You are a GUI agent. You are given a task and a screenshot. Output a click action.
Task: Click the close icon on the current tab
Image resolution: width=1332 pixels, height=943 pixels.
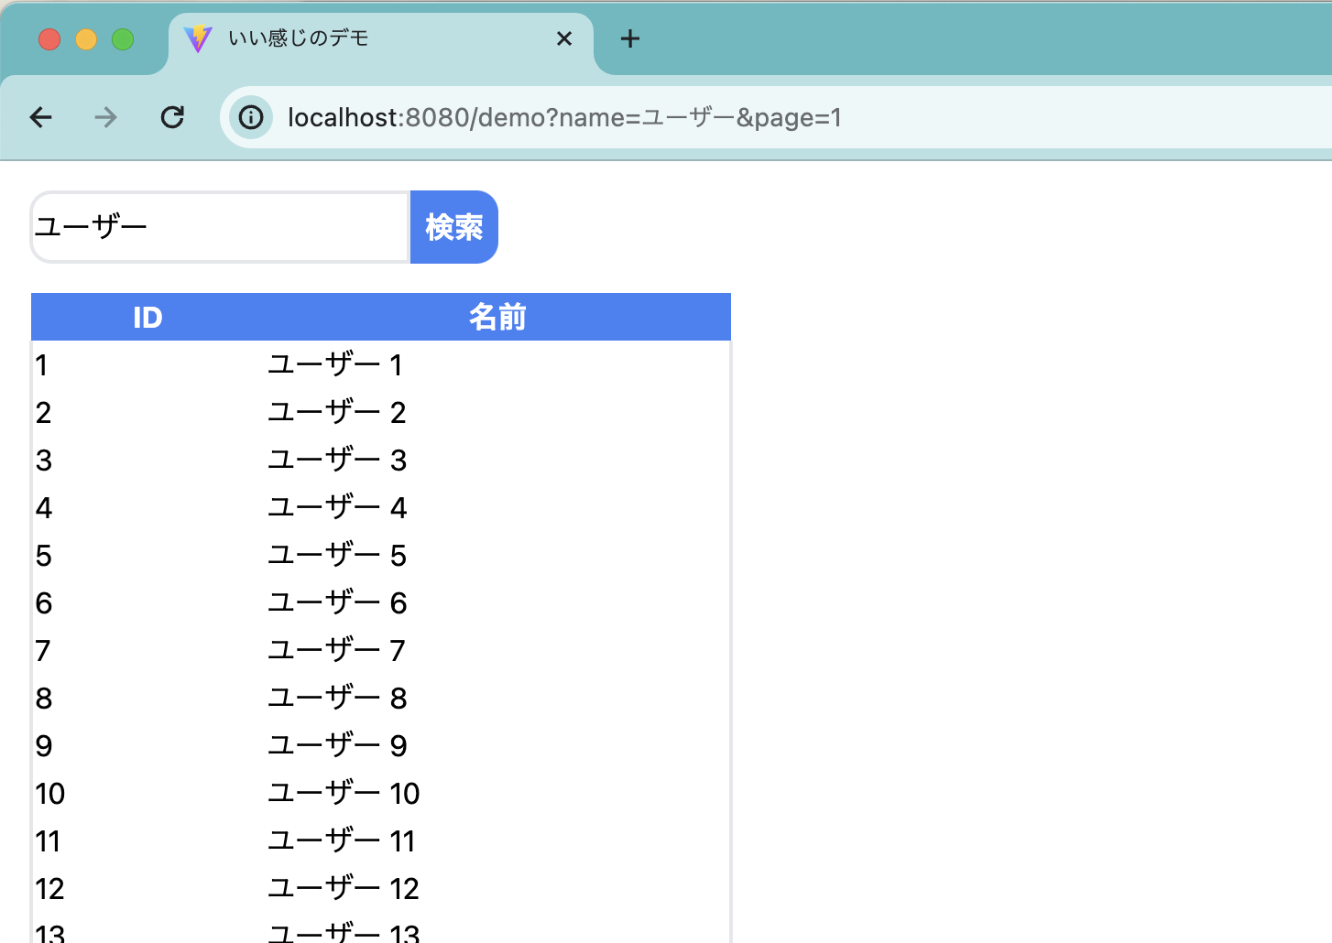click(563, 38)
